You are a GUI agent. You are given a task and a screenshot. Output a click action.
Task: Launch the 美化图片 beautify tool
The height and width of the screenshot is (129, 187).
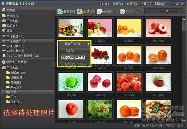coord(122,12)
